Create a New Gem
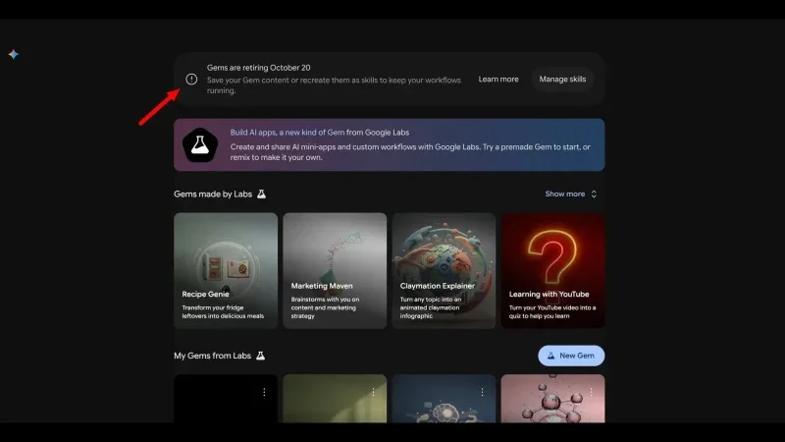785x442 pixels. (x=571, y=356)
